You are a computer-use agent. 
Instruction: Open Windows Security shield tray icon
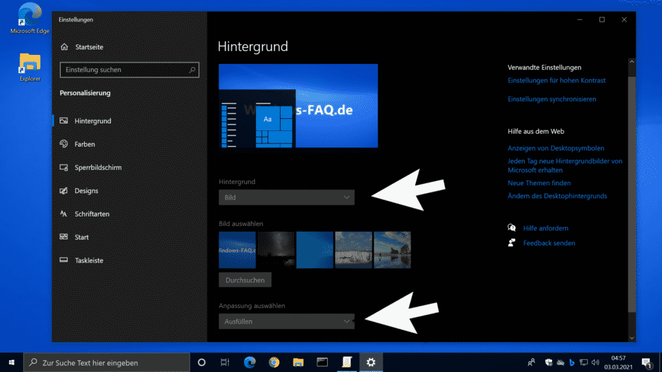tap(549, 362)
